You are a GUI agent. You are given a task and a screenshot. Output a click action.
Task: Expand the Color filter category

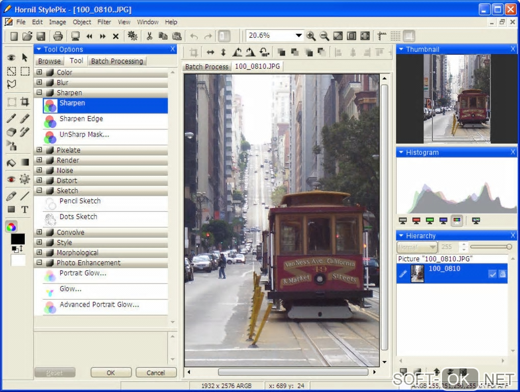[39, 72]
